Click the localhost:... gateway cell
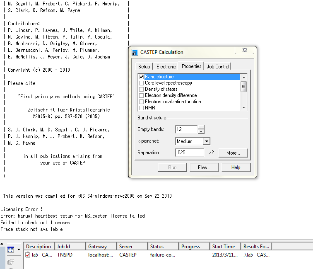Screen dimensions: 313x269 (x=101, y=255)
